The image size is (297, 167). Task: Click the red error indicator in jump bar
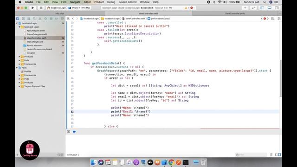265,19
